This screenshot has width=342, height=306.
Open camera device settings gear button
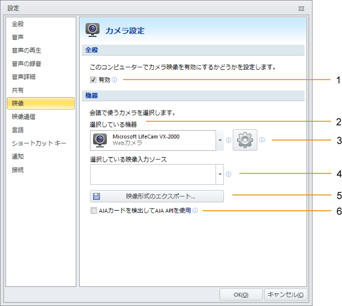click(x=245, y=140)
